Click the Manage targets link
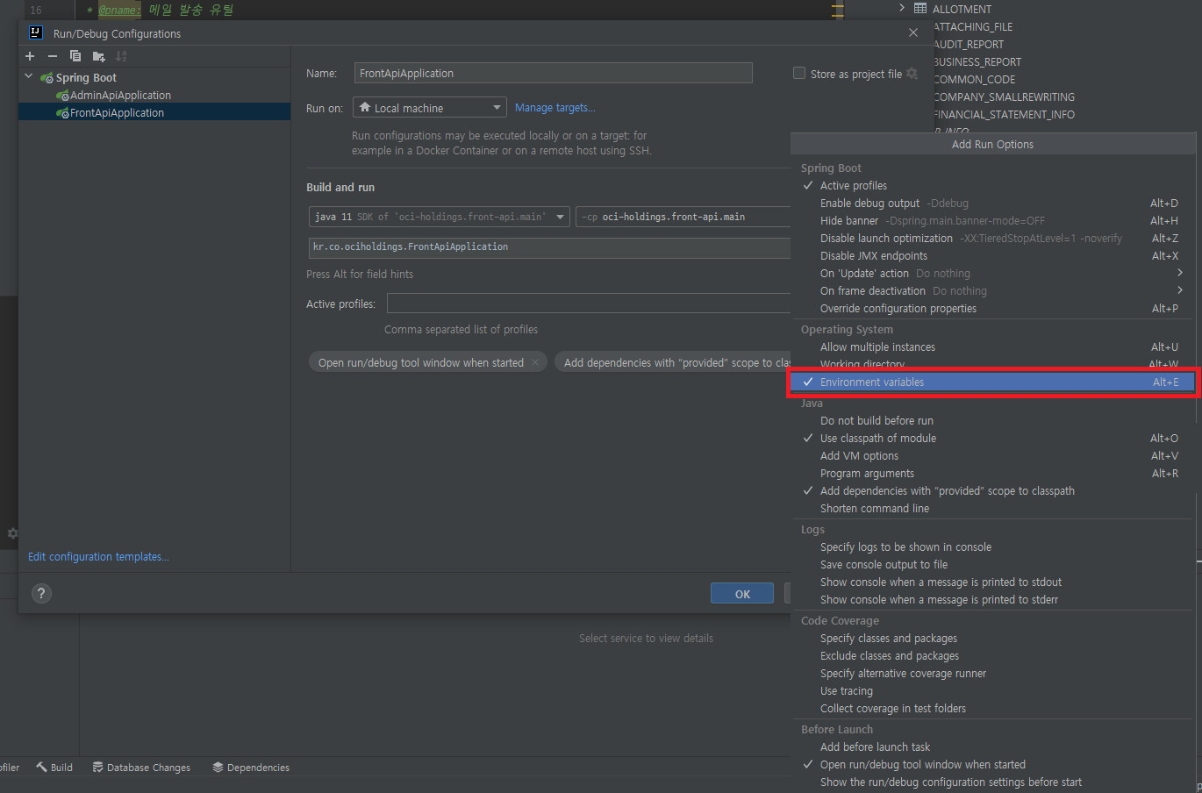Image resolution: width=1202 pixels, height=793 pixels. click(554, 108)
